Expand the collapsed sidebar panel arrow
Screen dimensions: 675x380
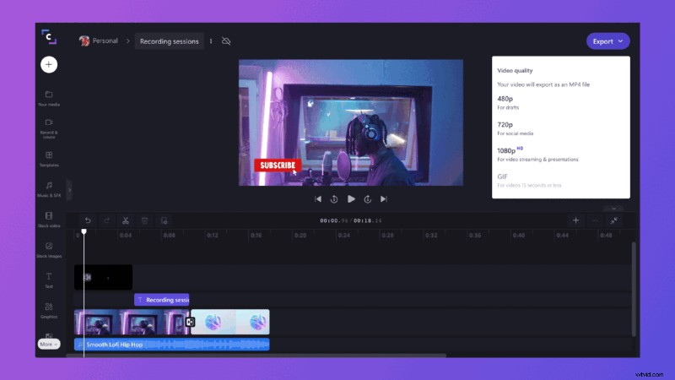(x=69, y=190)
